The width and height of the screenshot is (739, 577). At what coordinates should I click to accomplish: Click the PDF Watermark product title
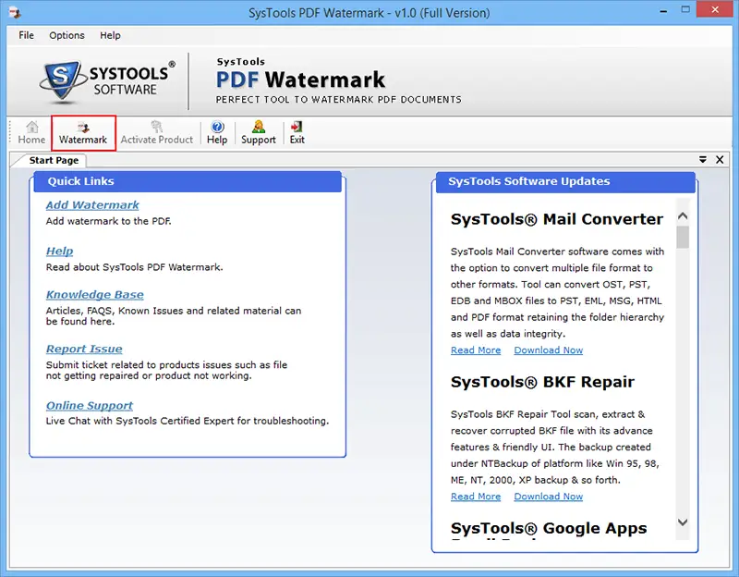coord(300,80)
